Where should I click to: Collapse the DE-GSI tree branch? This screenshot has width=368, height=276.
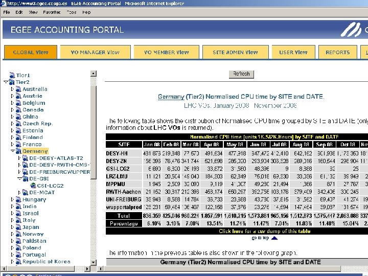coord(19,179)
